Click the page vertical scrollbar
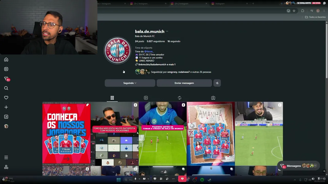This screenshot has height=184, width=328. [326, 51]
